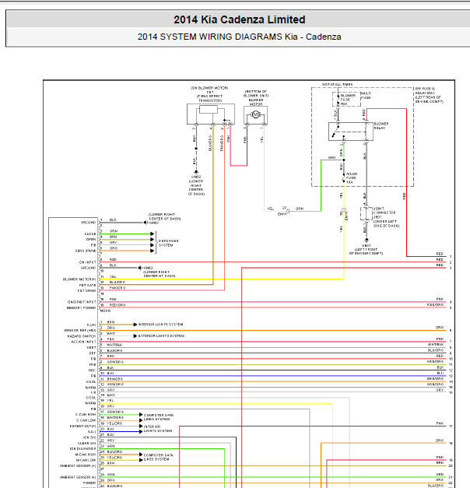Viewport: 470px width, 488px height.
Task: Click the GM02 ground symbol on pin 9
Action: (140, 268)
